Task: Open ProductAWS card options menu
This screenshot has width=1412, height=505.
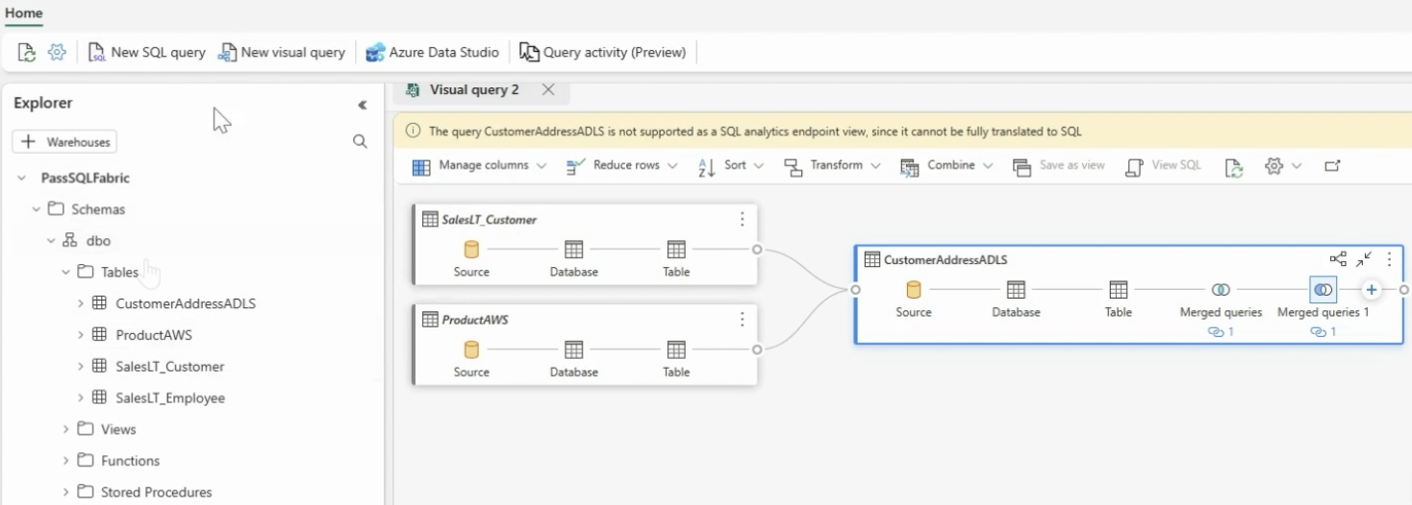Action: pos(742,320)
